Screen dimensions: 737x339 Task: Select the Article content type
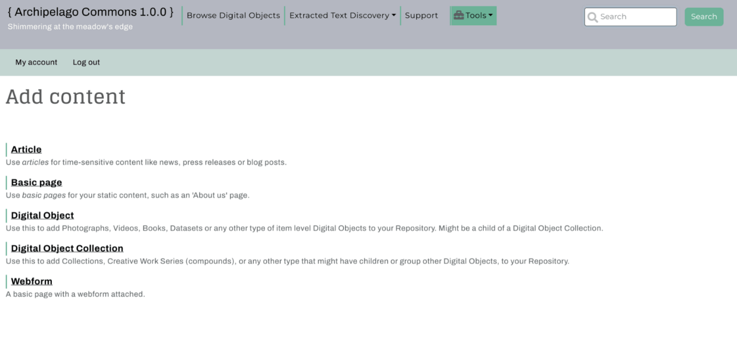click(26, 149)
